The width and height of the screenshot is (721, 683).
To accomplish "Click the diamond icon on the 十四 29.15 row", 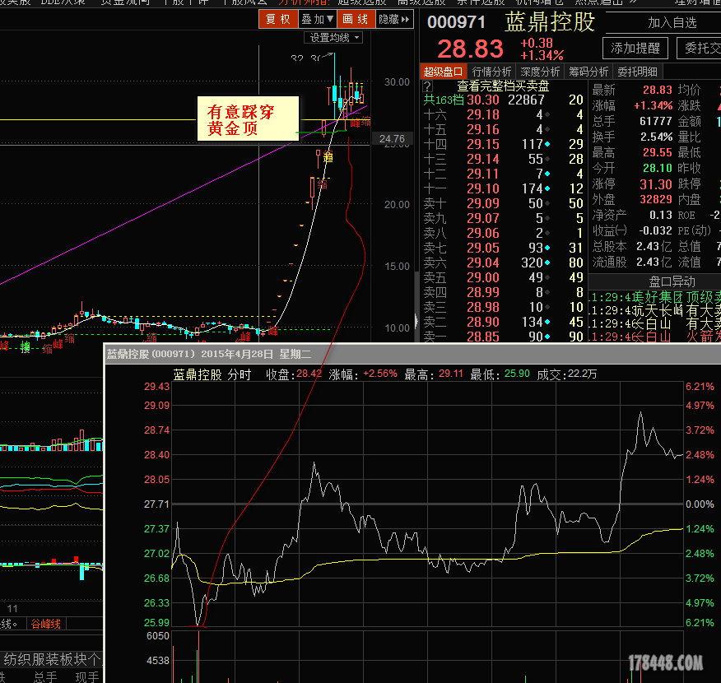I will click(x=547, y=144).
